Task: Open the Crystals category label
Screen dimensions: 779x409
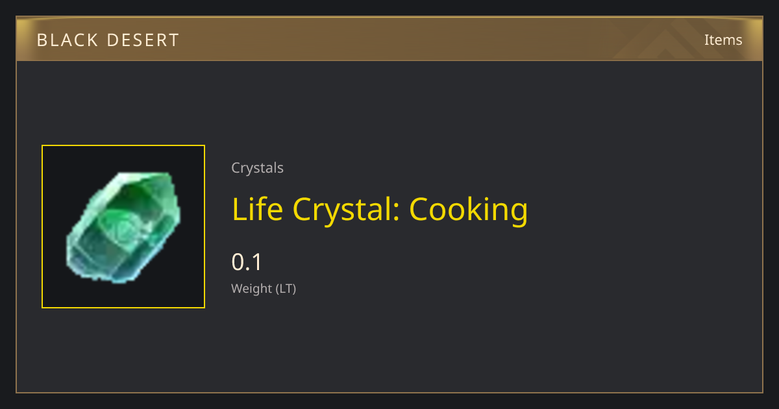Action: (x=257, y=168)
